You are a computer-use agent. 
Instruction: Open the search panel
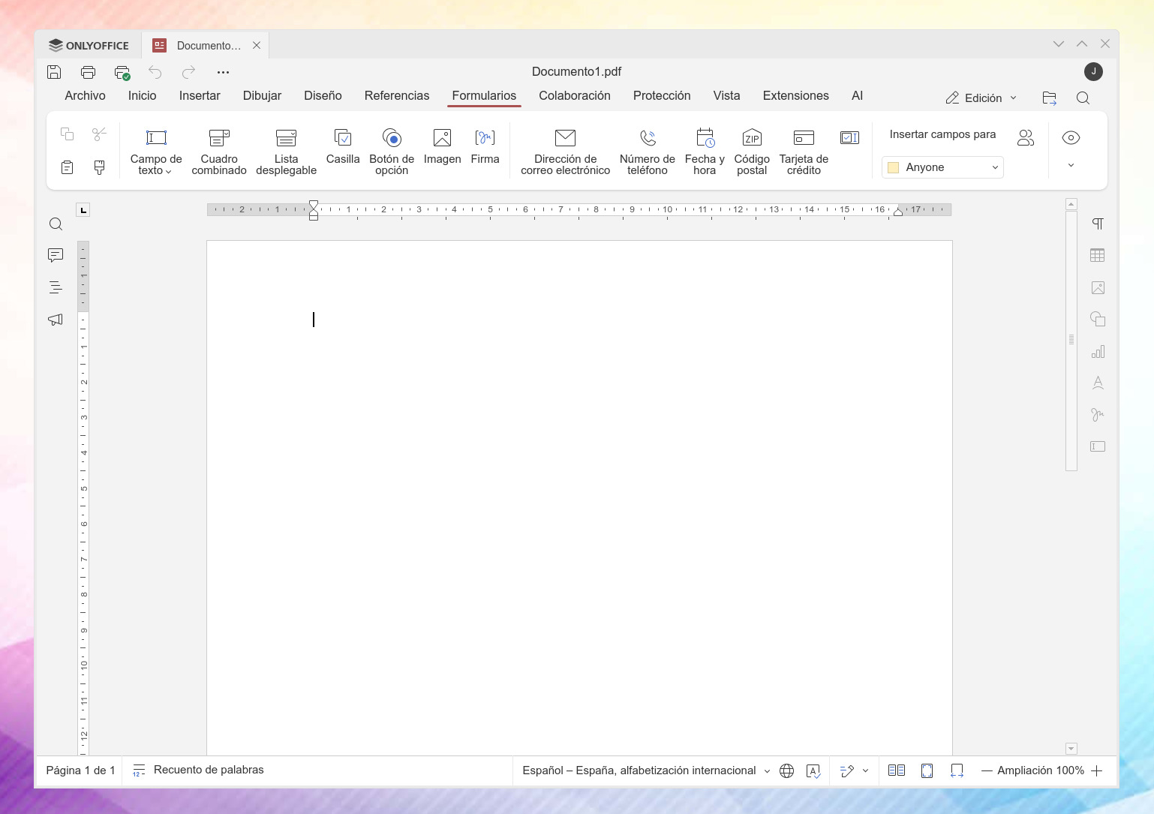[x=56, y=224]
